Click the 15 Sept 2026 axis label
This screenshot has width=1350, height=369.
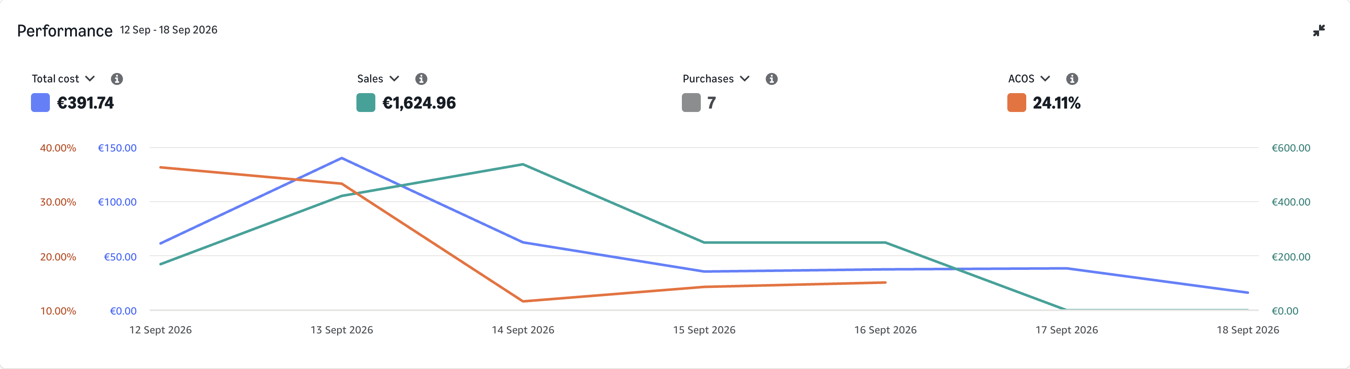pos(704,330)
